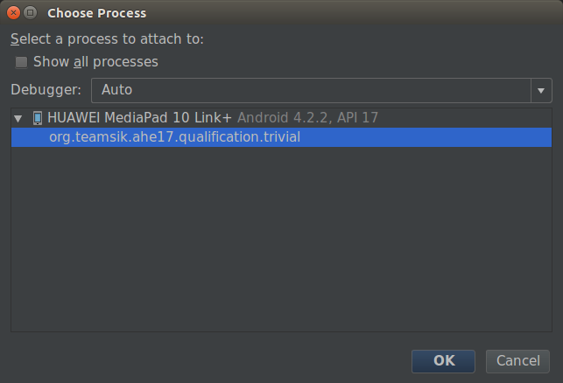Click the Debugger dropdown arrow icon
The height and width of the screenshot is (383, 563).
[541, 90]
